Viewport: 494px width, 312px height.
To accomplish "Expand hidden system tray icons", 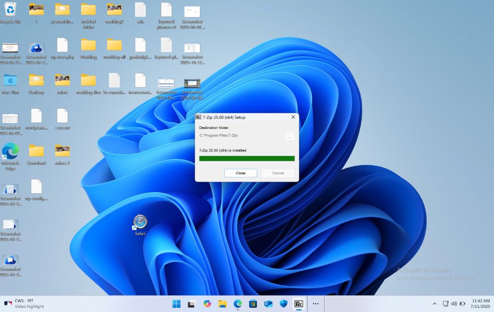I will coord(435,303).
